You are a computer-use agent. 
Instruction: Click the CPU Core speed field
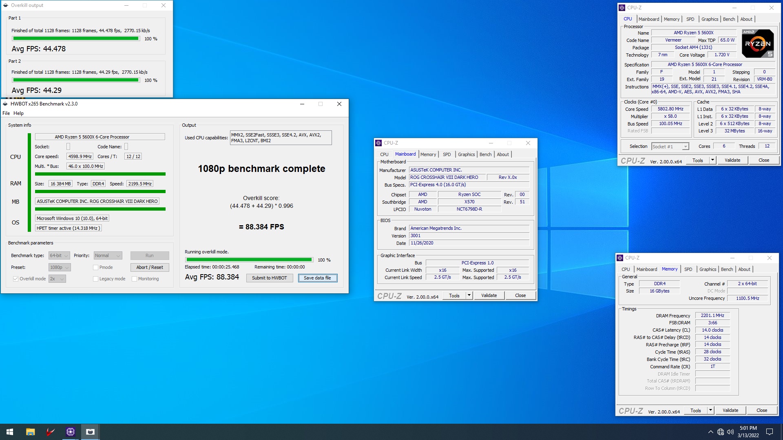click(x=80, y=156)
